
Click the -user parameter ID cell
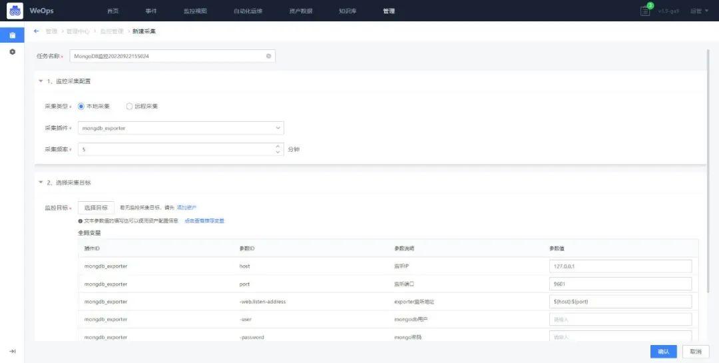click(245, 320)
